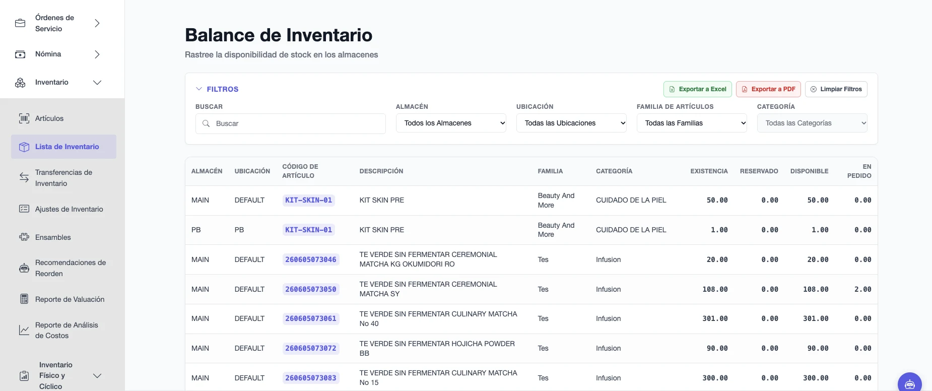
Task: Collapse the FILTROS section
Action: pyautogui.click(x=217, y=89)
